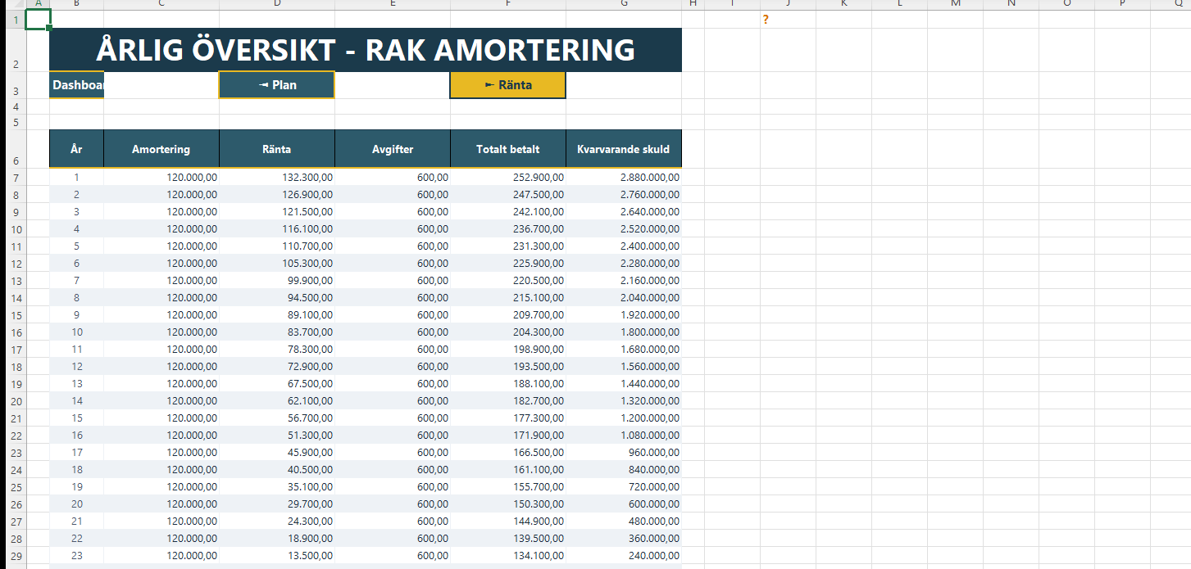
Task: Open the Dashboard navigation button
Action: point(77,85)
